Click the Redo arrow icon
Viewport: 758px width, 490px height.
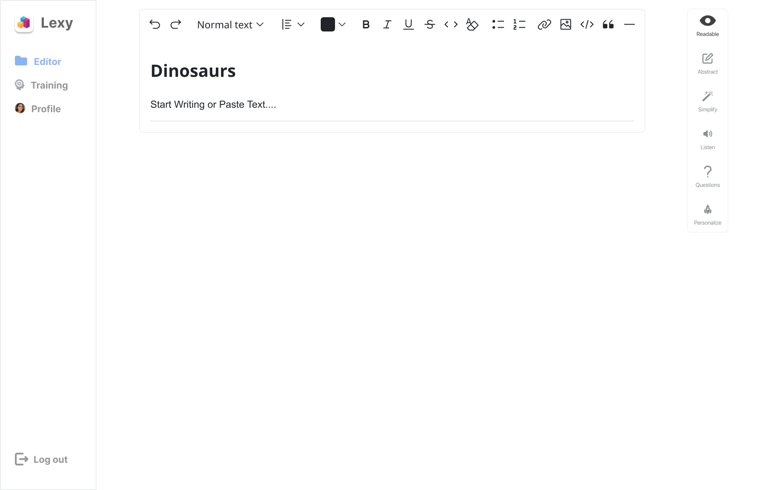pyautogui.click(x=176, y=25)
